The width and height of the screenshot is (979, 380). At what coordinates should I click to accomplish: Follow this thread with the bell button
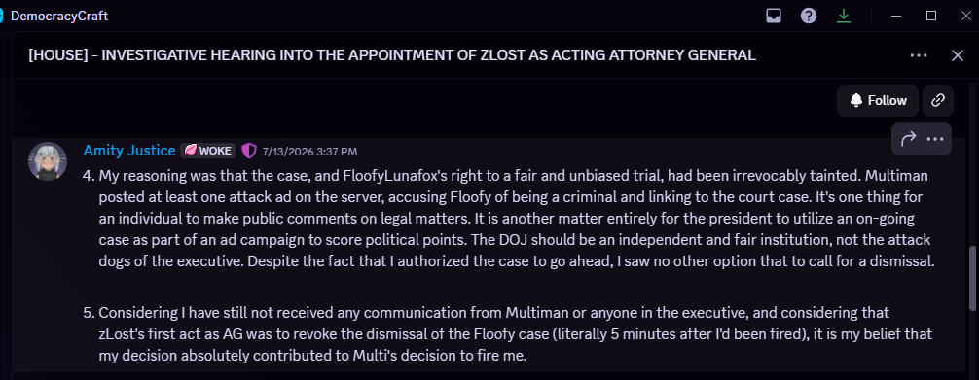tap(878, 100)
